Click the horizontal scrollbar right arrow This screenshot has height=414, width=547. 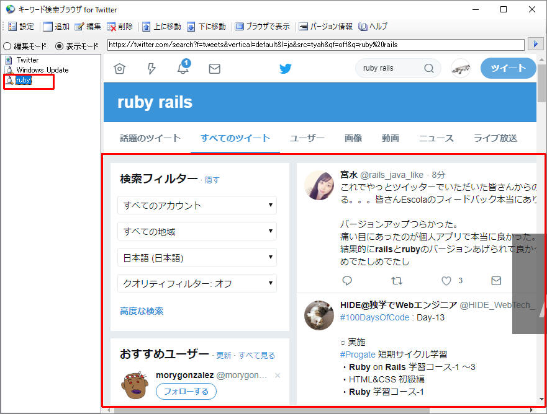(531, 410)
